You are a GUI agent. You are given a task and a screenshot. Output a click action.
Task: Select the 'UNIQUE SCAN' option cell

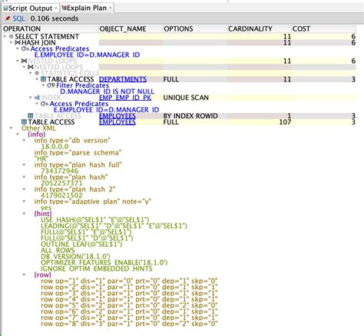(186, 98)
